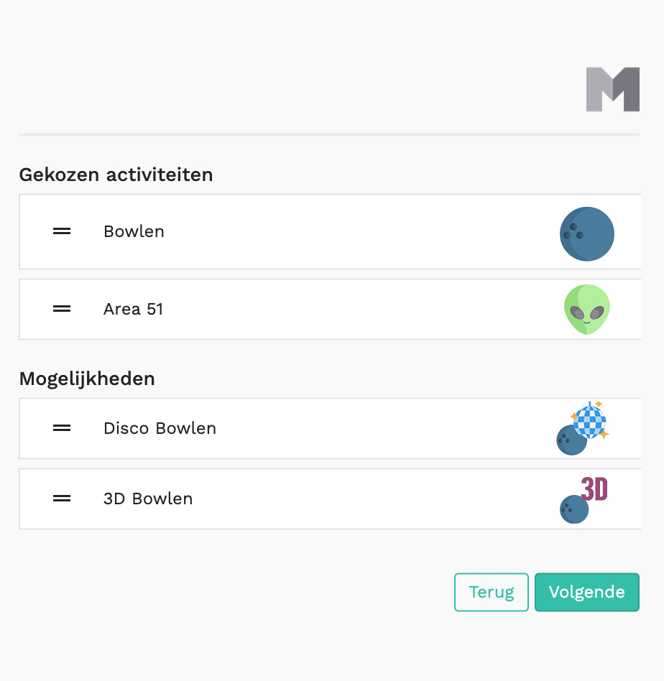Select the Area 51 activity label

coord(134,309)
